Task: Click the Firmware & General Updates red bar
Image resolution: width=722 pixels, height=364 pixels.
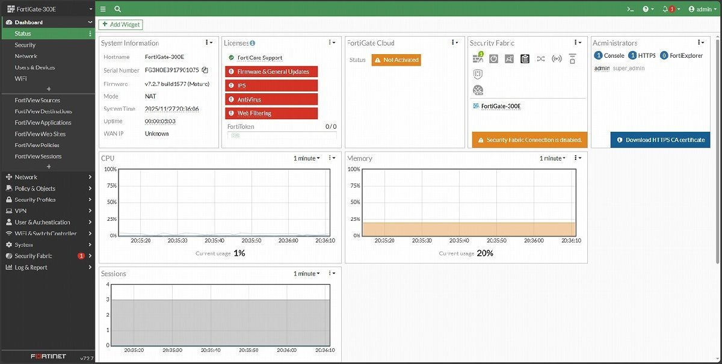Action: point(271,72)
